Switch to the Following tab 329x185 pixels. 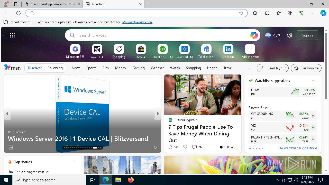55,68
